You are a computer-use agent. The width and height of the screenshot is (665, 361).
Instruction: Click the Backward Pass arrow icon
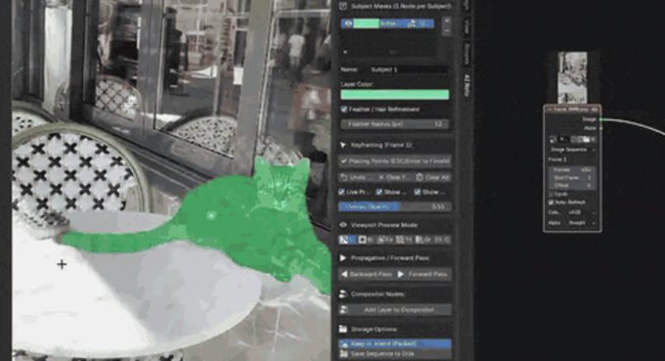(345, 275)
